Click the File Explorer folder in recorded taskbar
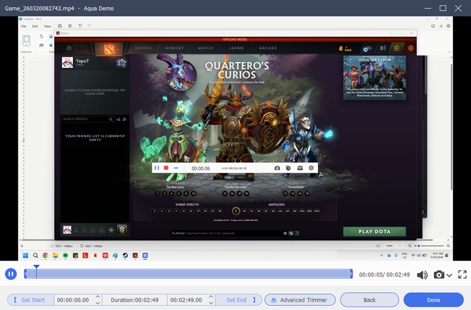 click(55, 256)
